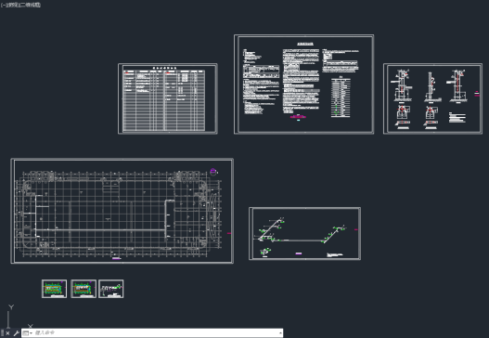The height and width of the screenshot is (338, 489).
Task: Select the large floor plan sheet
Action: 122,211
